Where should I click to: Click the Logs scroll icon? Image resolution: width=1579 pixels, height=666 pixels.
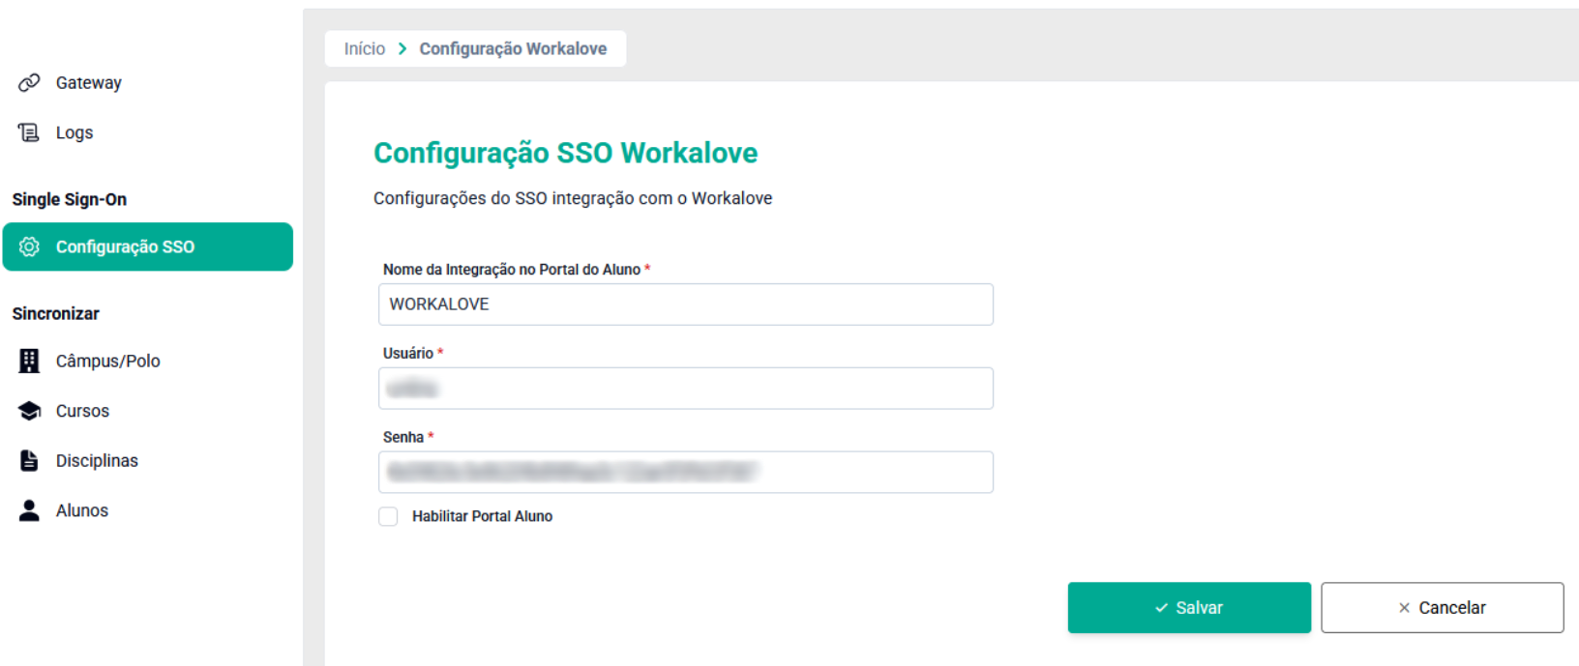29,132
